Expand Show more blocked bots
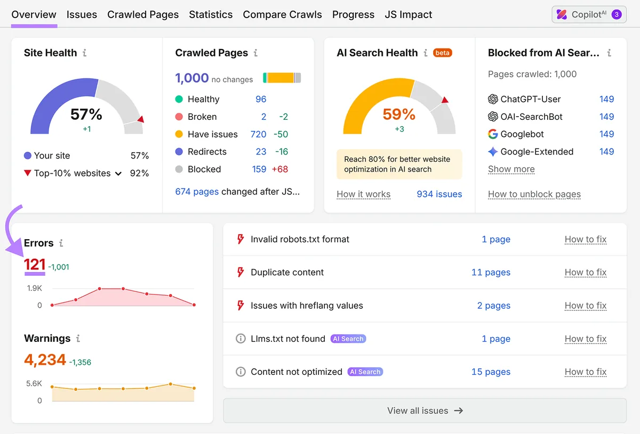Screen dimensions: 640x434 click(x=511, y=169)
